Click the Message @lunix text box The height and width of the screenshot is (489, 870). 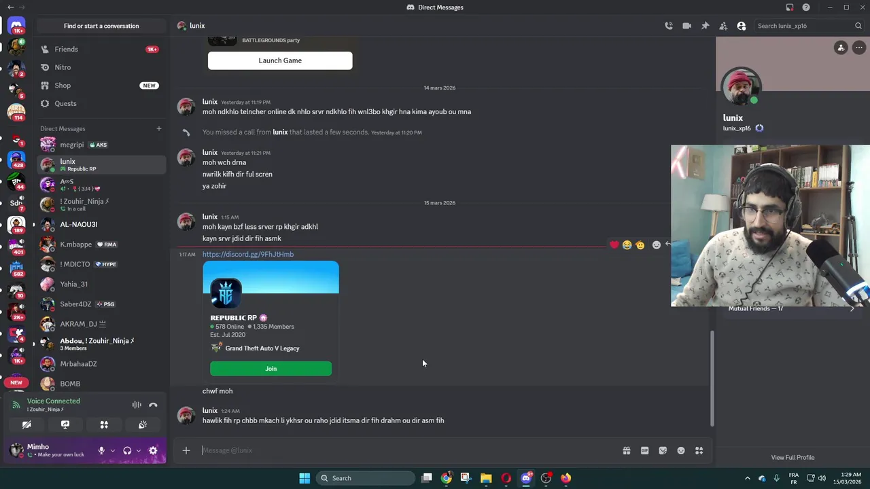pos(408,450)
